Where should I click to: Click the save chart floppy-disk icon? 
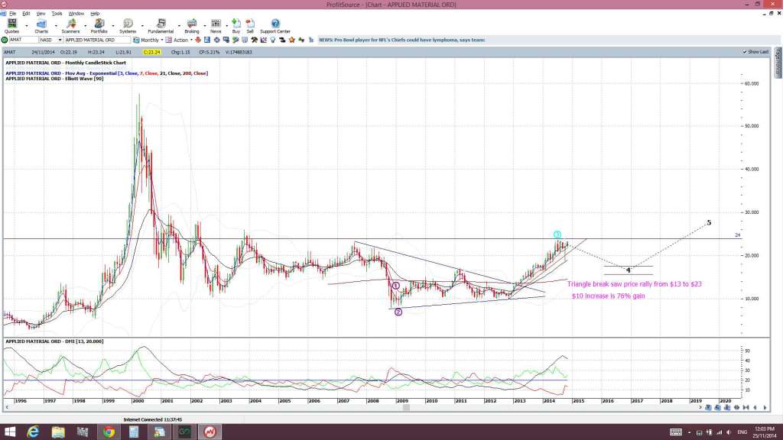(x=206, y=40)
